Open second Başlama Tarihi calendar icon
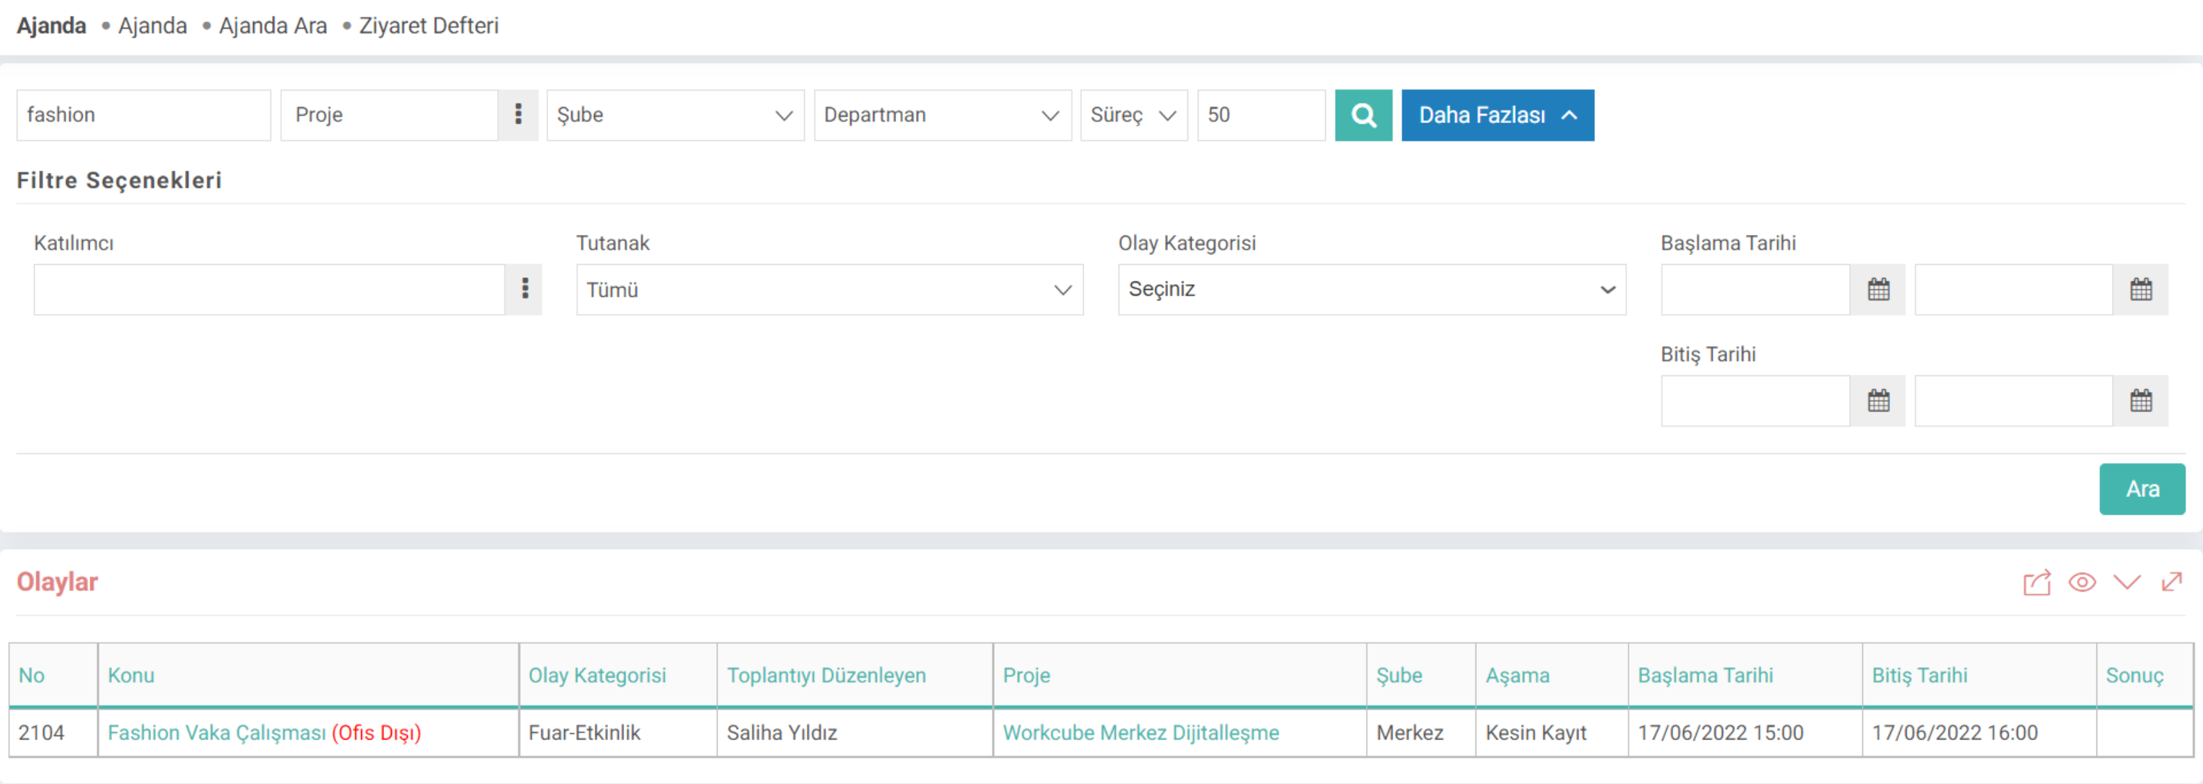 click(x=2140, y=290)
